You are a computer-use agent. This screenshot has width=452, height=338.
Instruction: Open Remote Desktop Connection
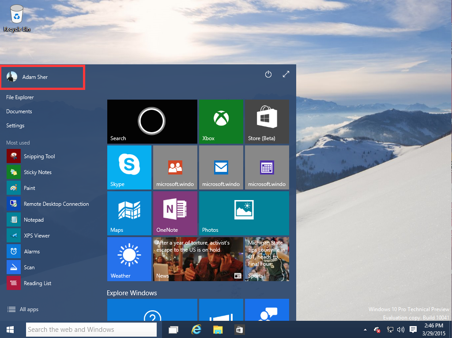tap(48, 204)
